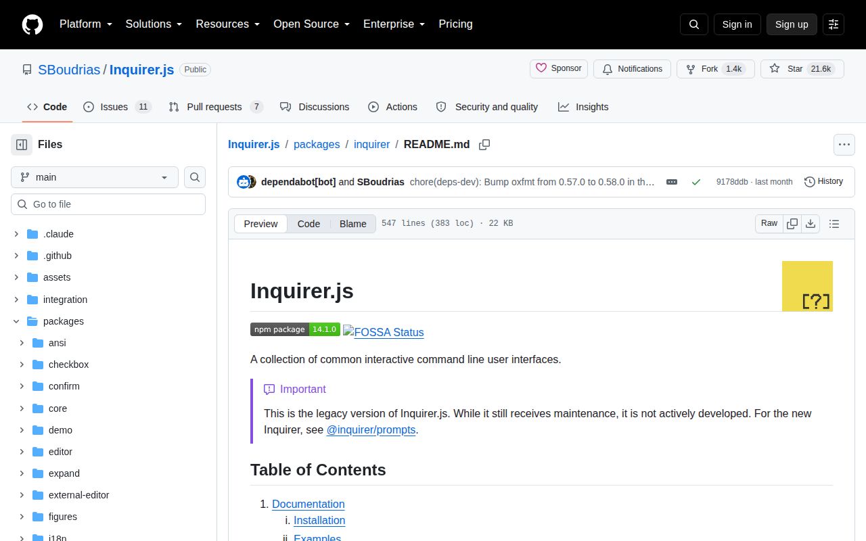Jump to Documentation section link
The height and width of the screenshot is (541, 866).
coord(309,504)
